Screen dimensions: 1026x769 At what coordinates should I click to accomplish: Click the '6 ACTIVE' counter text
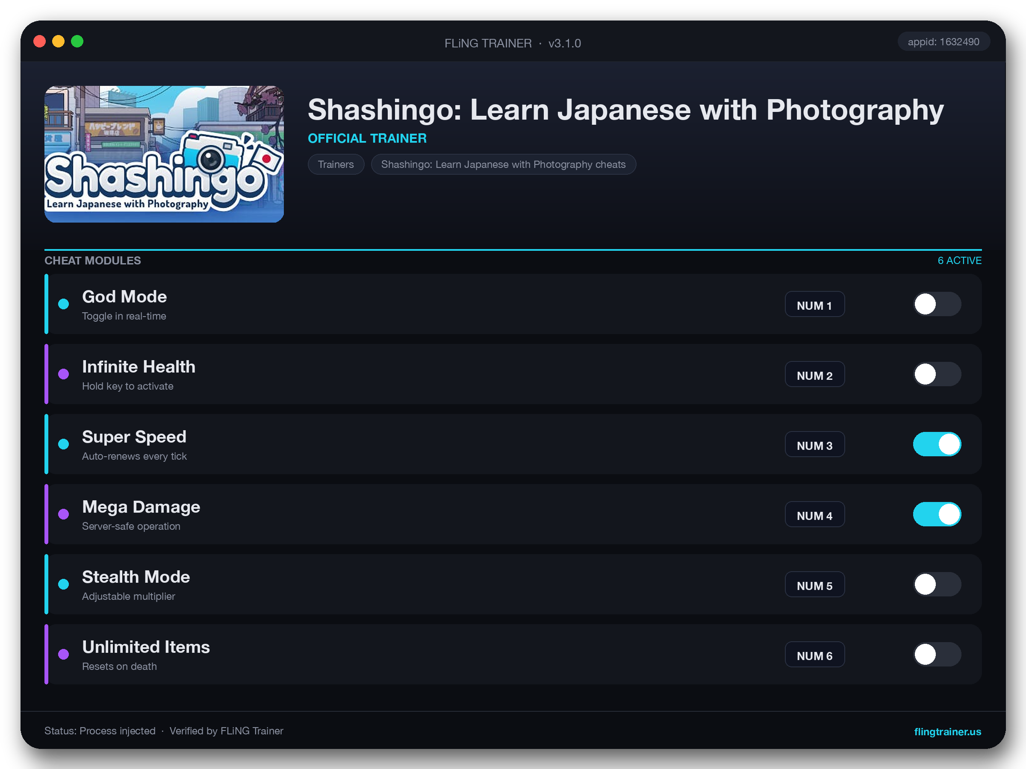pos(960,261)
